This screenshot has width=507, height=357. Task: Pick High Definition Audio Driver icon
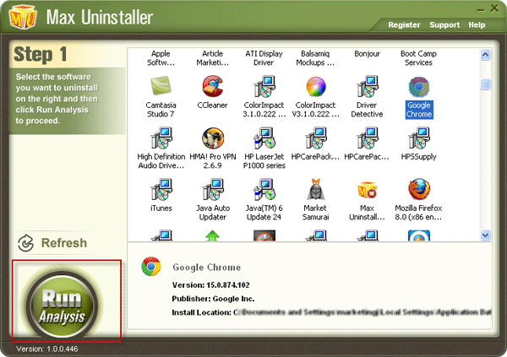[161, 138]
